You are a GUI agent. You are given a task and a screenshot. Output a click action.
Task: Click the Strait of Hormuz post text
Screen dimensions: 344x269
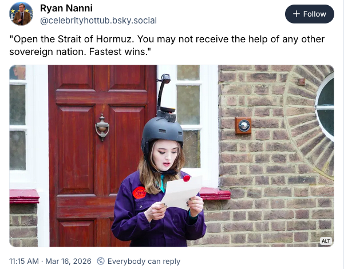click(x=166, y=45)
